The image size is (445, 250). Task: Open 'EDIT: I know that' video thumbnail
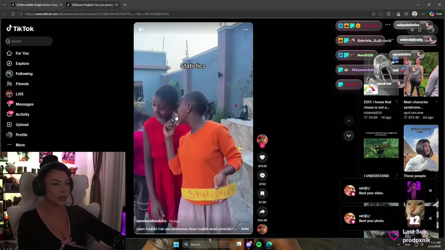pos(381,75)
